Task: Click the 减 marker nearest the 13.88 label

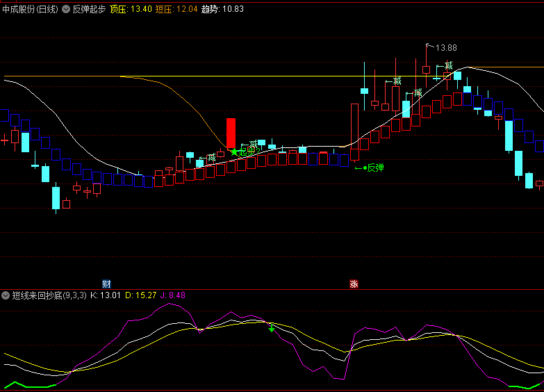Action: coord(445,65)
